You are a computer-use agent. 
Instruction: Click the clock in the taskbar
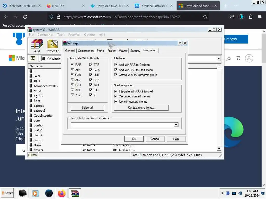tap(252, 193)
